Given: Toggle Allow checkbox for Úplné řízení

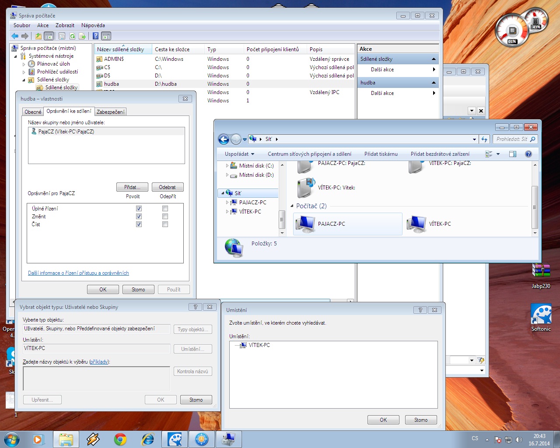Looking at the screenshot, I should [x=139, y=209].
